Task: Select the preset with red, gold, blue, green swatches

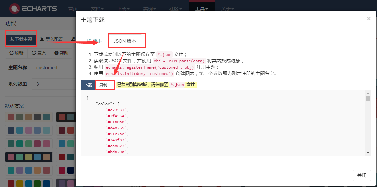Action: click(29, 183)
